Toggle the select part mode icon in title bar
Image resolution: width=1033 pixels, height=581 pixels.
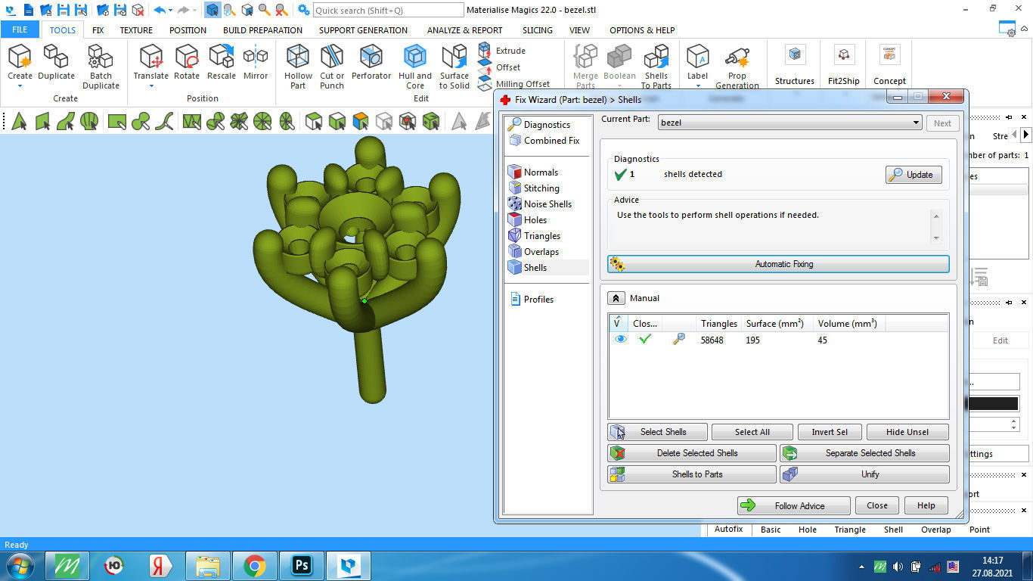tap(212, 10)
